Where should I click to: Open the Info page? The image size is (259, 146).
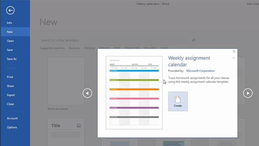coord(10,23)
